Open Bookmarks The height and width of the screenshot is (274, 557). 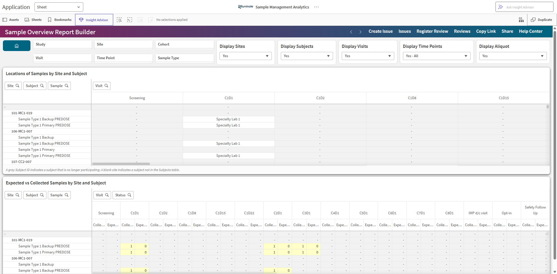[x=59, y=20]
